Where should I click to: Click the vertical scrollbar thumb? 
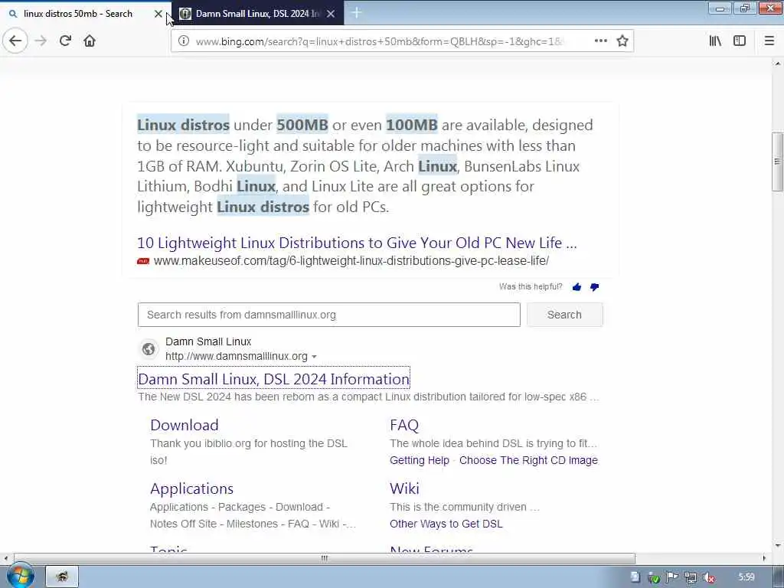777,162
